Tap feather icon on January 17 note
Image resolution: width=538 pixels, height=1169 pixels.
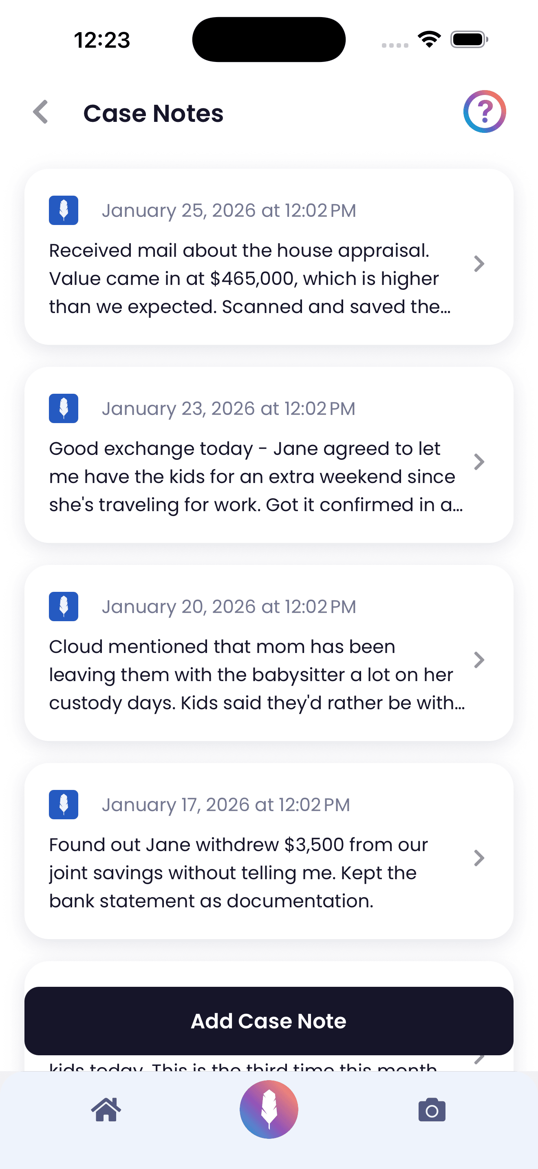(x=64, y=805)
